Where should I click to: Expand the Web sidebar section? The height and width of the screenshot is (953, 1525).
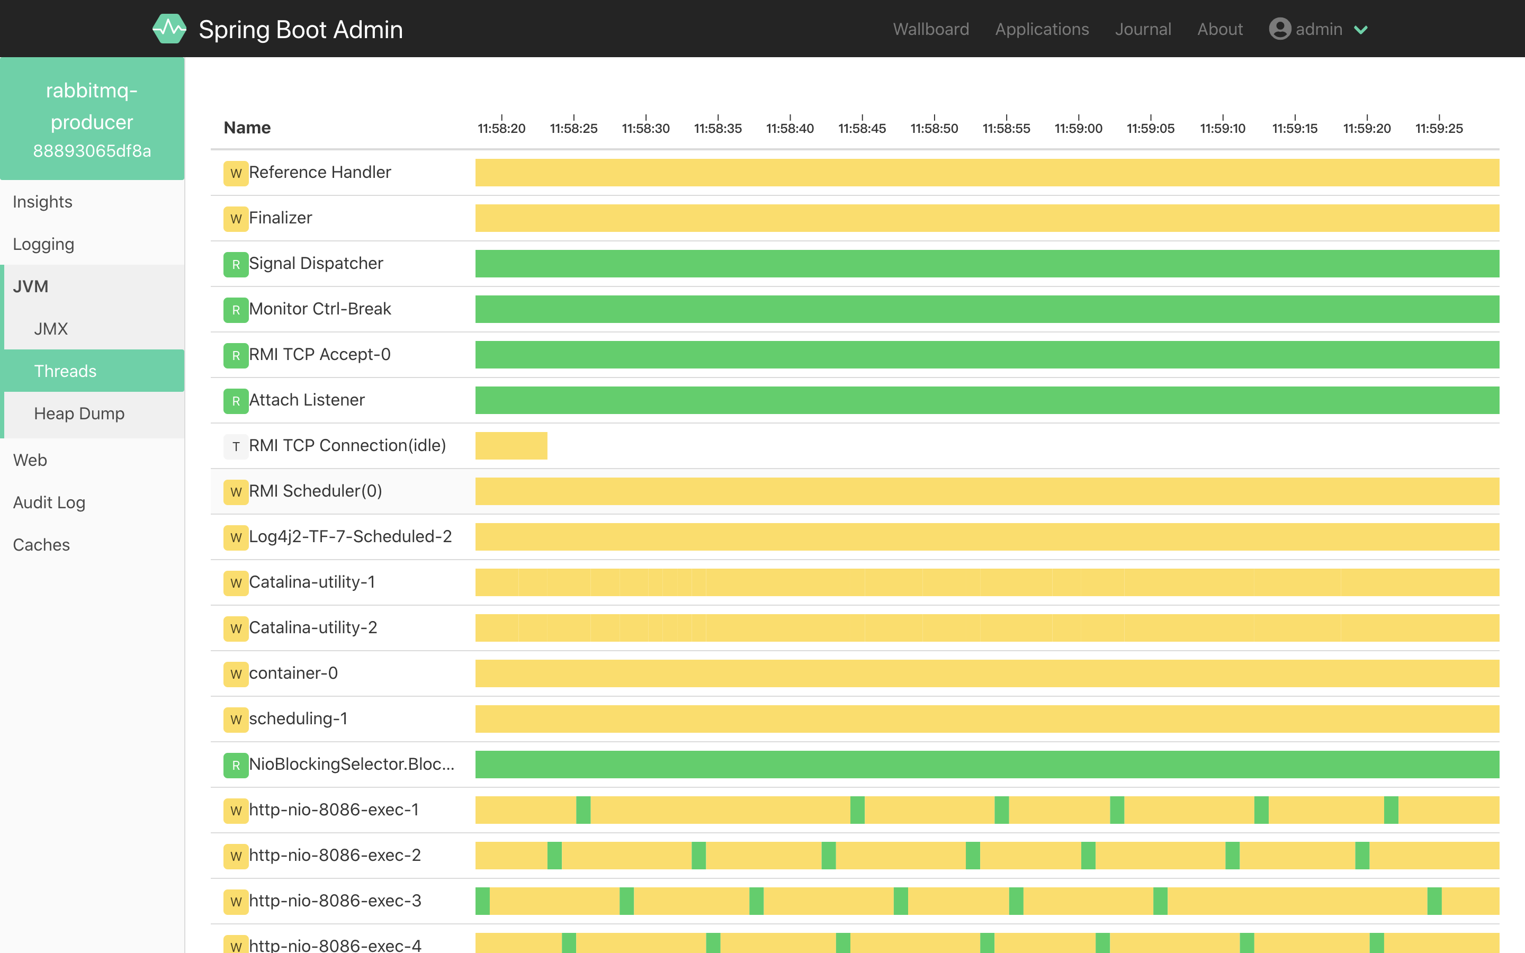30,460
